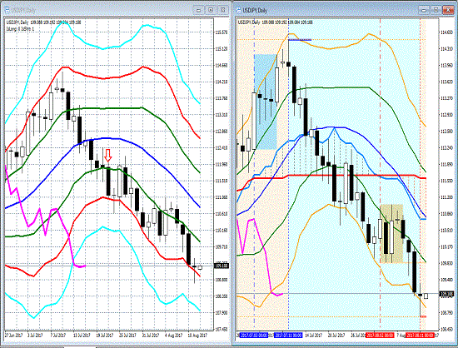The height and width of the screenshot is (348, 458).
Task: Minimize the right USDJPY chart window
Action: [x=424, y=10]
